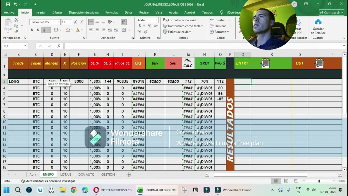This screenshot has width=348, height=196.
Task: Switch to the Insertar ribbon tab
Action: coord(41,13)
